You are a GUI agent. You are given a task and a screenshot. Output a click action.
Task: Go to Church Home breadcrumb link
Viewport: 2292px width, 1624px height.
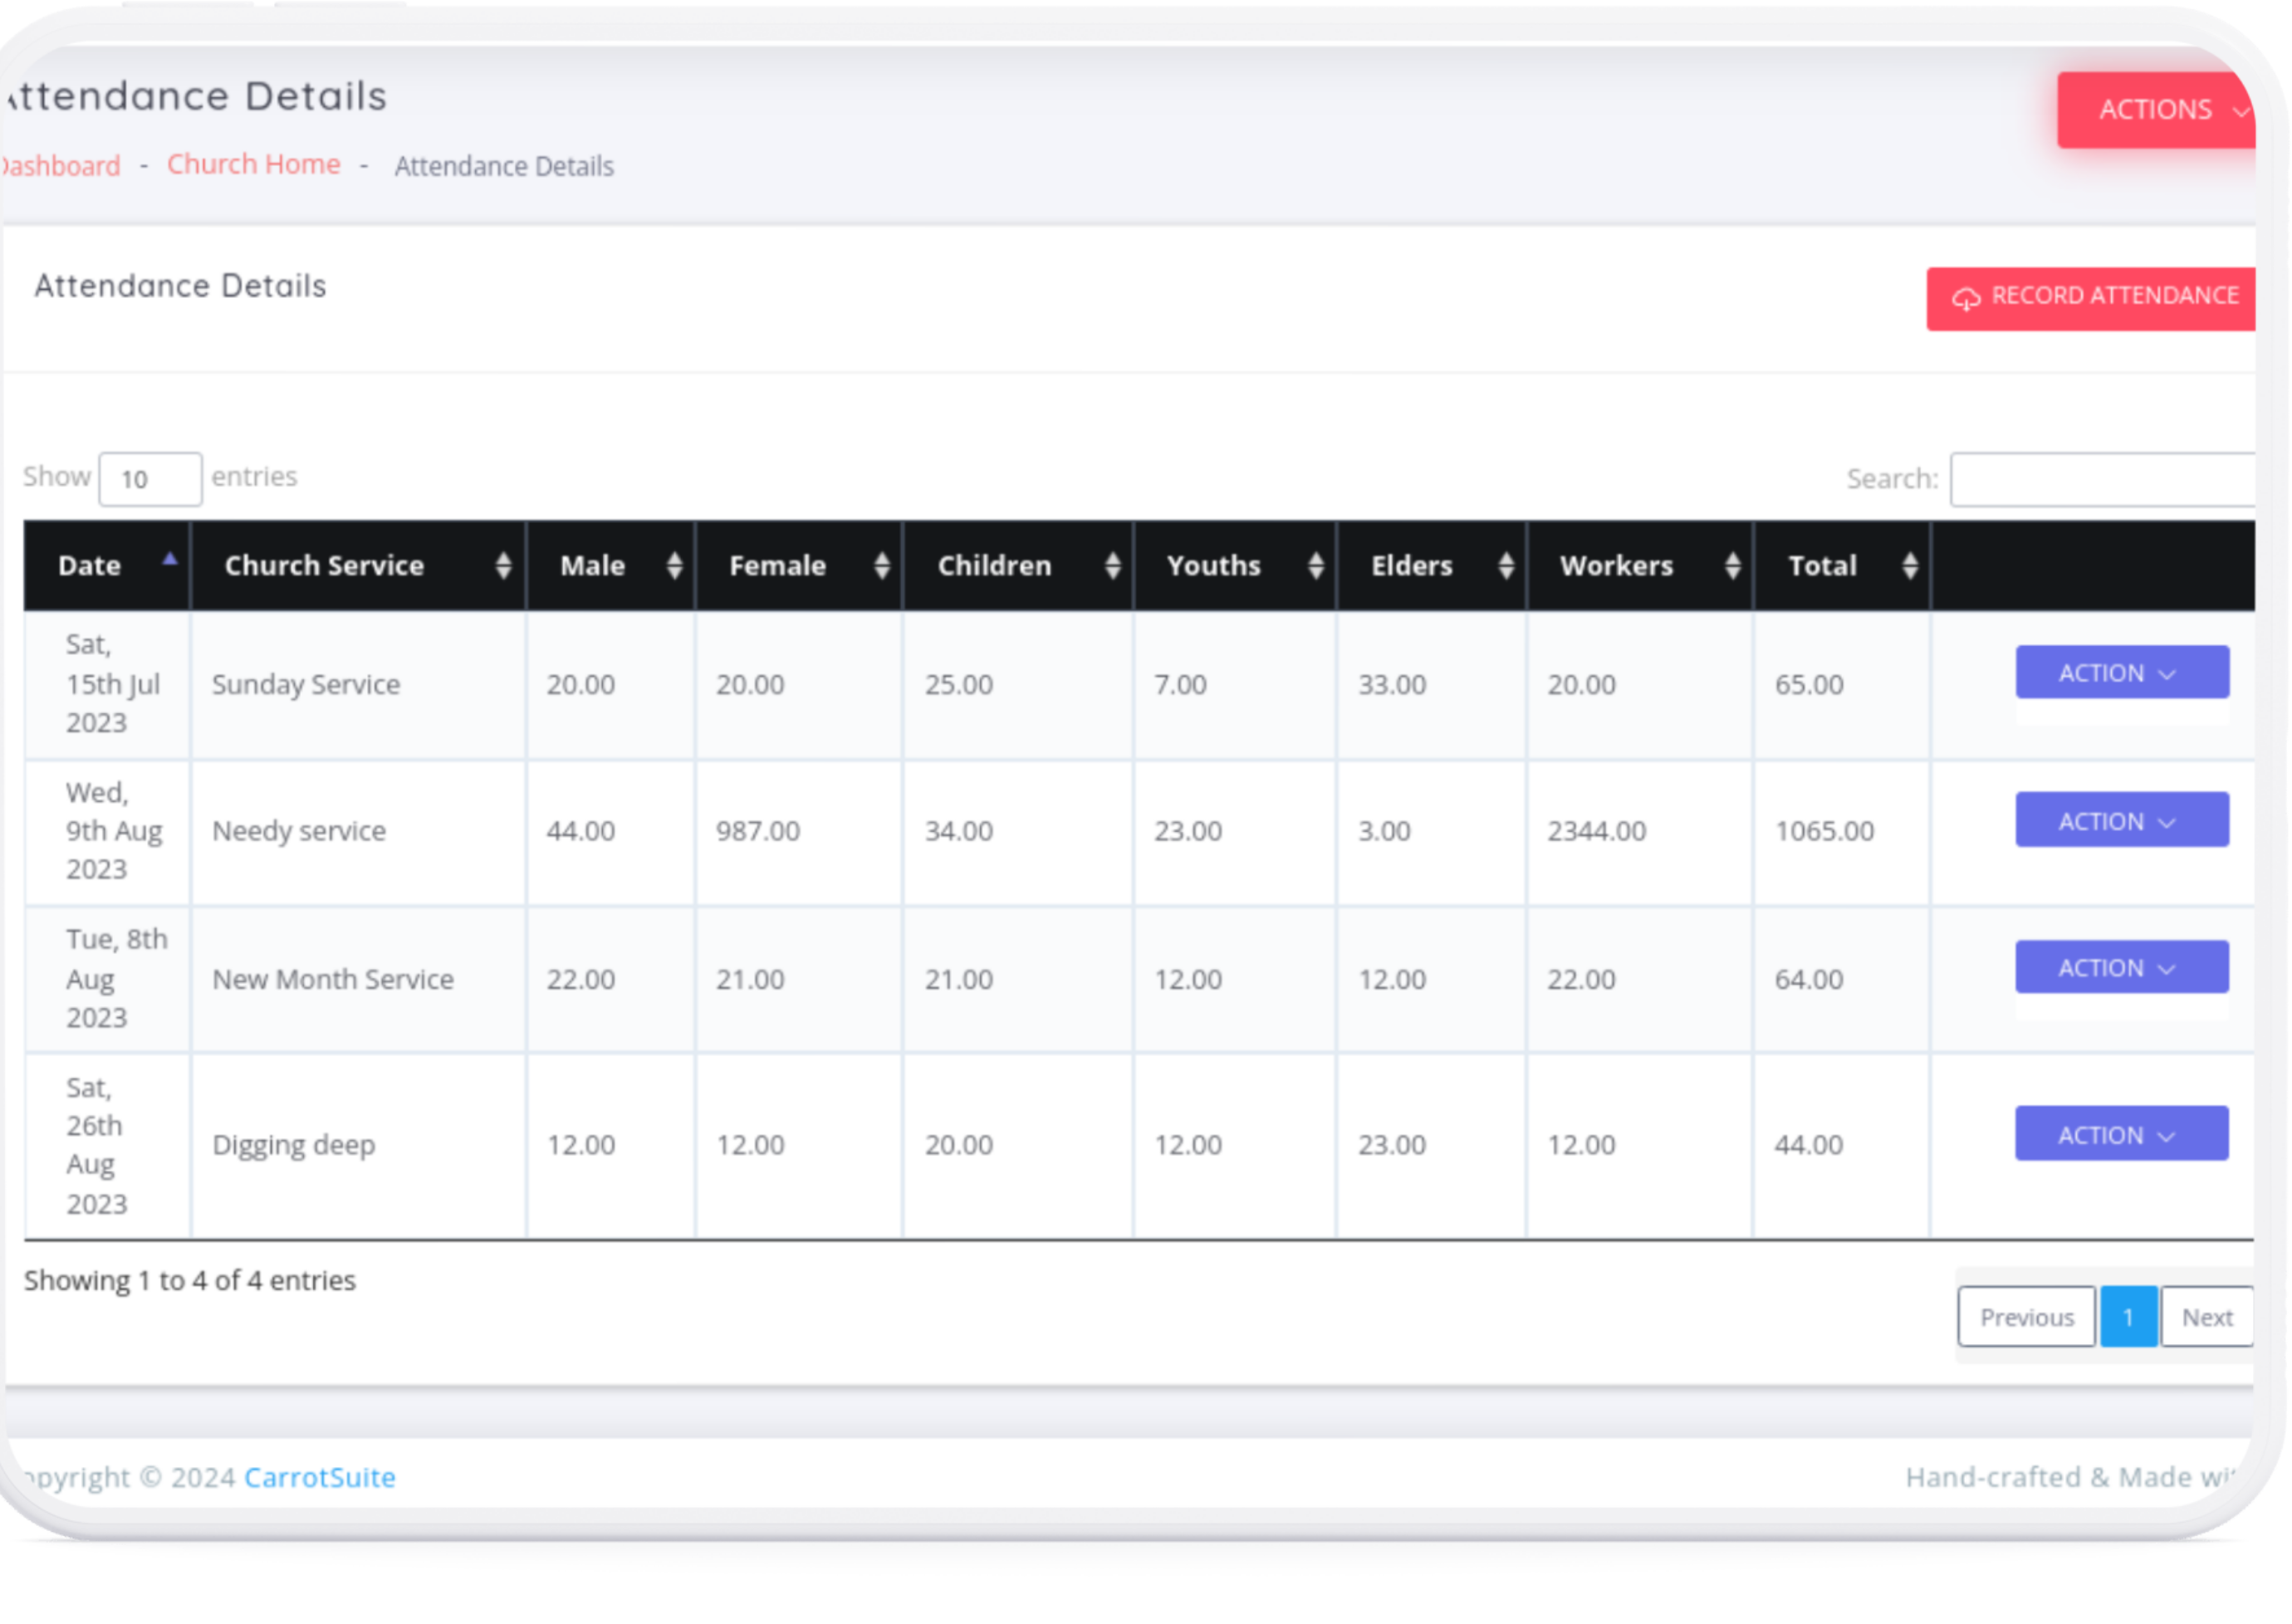253,165
